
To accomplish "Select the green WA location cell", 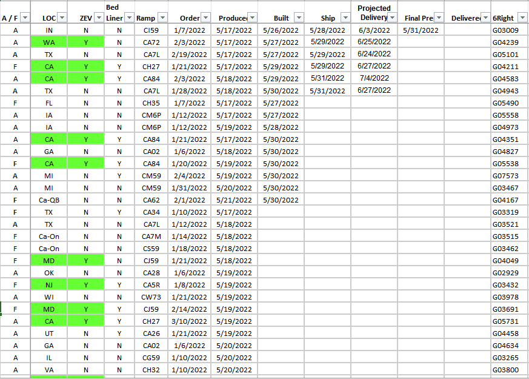I will click(49, 42).
